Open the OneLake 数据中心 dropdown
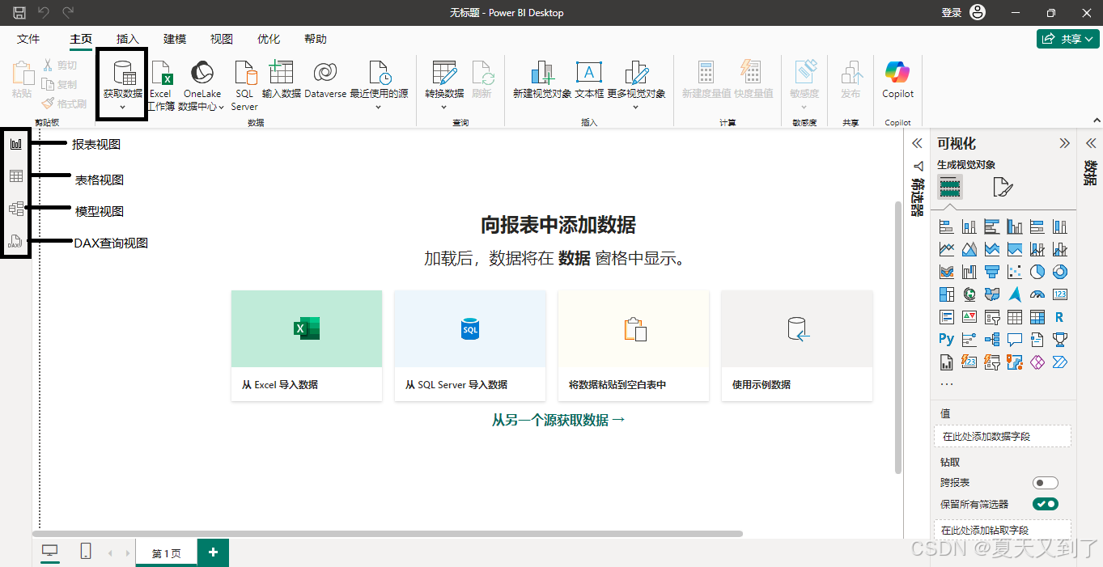Screen dimensions: 1103x567 pos(221,107)
